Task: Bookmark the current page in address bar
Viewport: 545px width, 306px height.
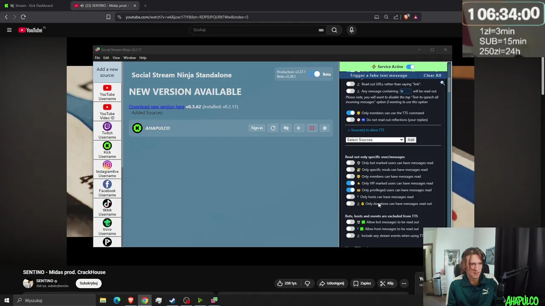Action: point(108,17)
